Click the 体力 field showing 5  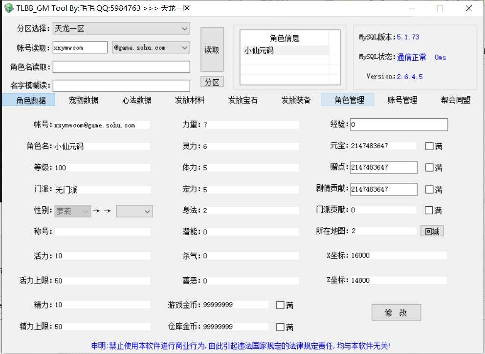click(251, 168)
